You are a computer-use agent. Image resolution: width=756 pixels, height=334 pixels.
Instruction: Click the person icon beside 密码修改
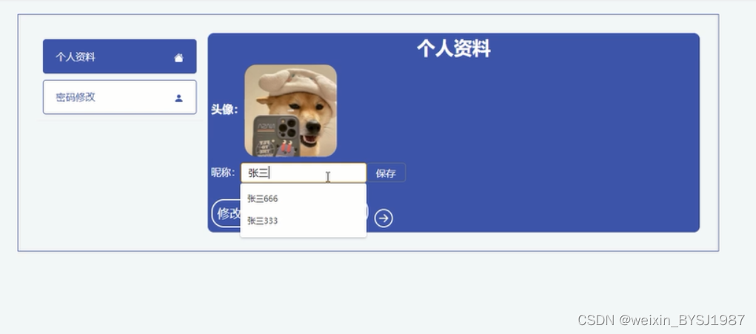pyautogui.click(x=179, y=98)
